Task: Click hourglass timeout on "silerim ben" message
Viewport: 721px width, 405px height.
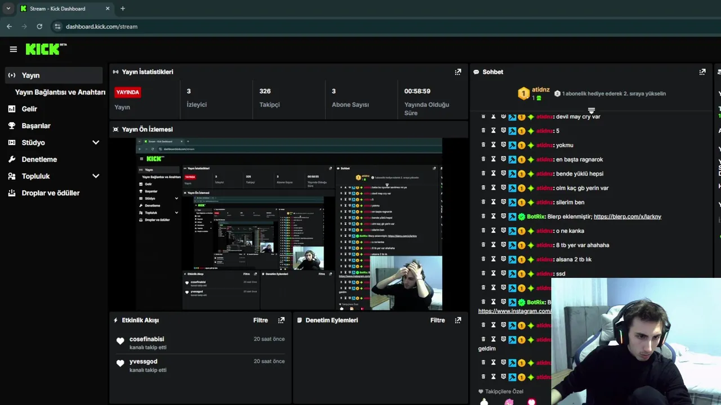Action: pos(493,202)
